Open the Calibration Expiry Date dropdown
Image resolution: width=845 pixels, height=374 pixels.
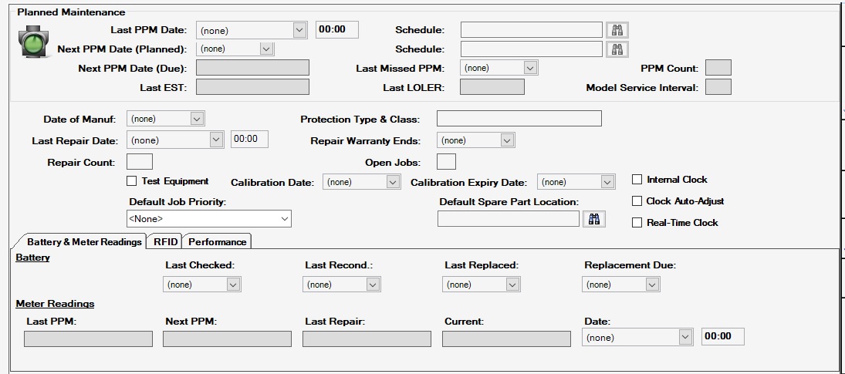608,182
